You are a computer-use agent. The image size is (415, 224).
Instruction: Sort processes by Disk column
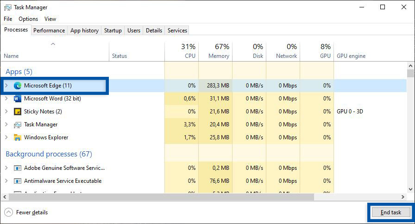point(249,52)
